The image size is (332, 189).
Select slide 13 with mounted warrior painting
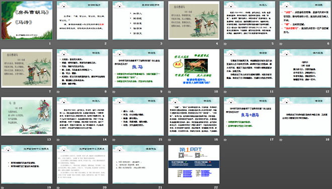point(27,117)
